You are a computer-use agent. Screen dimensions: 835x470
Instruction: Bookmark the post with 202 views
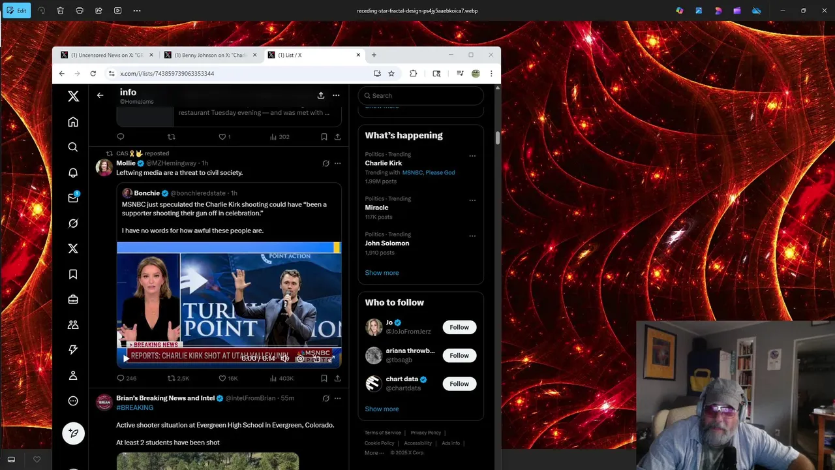click(x=324, y=136)
